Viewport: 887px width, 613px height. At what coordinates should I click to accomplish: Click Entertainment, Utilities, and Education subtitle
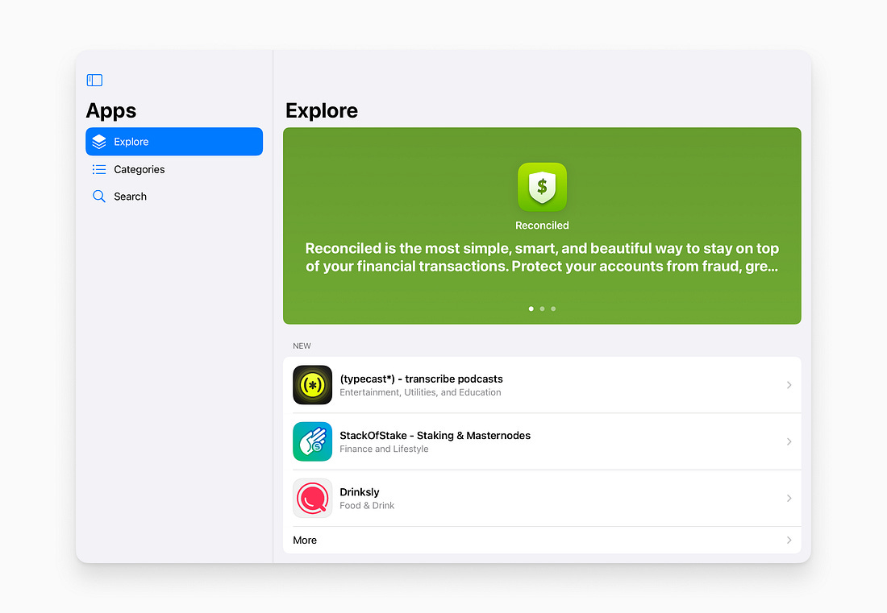click(420, 392)
